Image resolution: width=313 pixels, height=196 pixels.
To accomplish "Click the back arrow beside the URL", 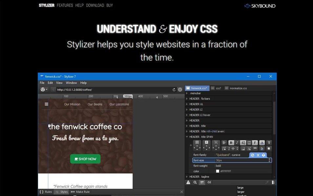I will pos(53,90).
